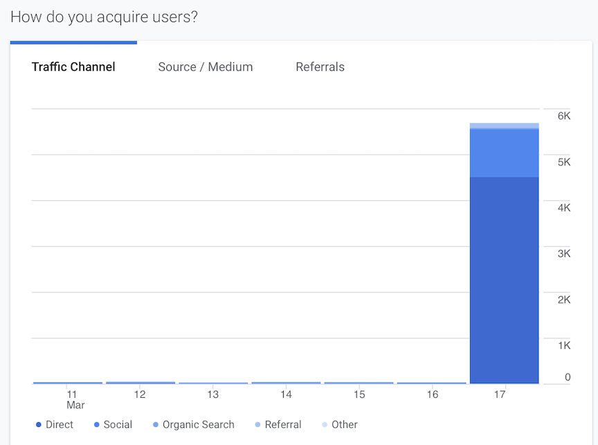Image resolution: width=598 pixels, height=445 pixels.
Task: Click the 17 date label on x-axis
Action: (500, 394)
